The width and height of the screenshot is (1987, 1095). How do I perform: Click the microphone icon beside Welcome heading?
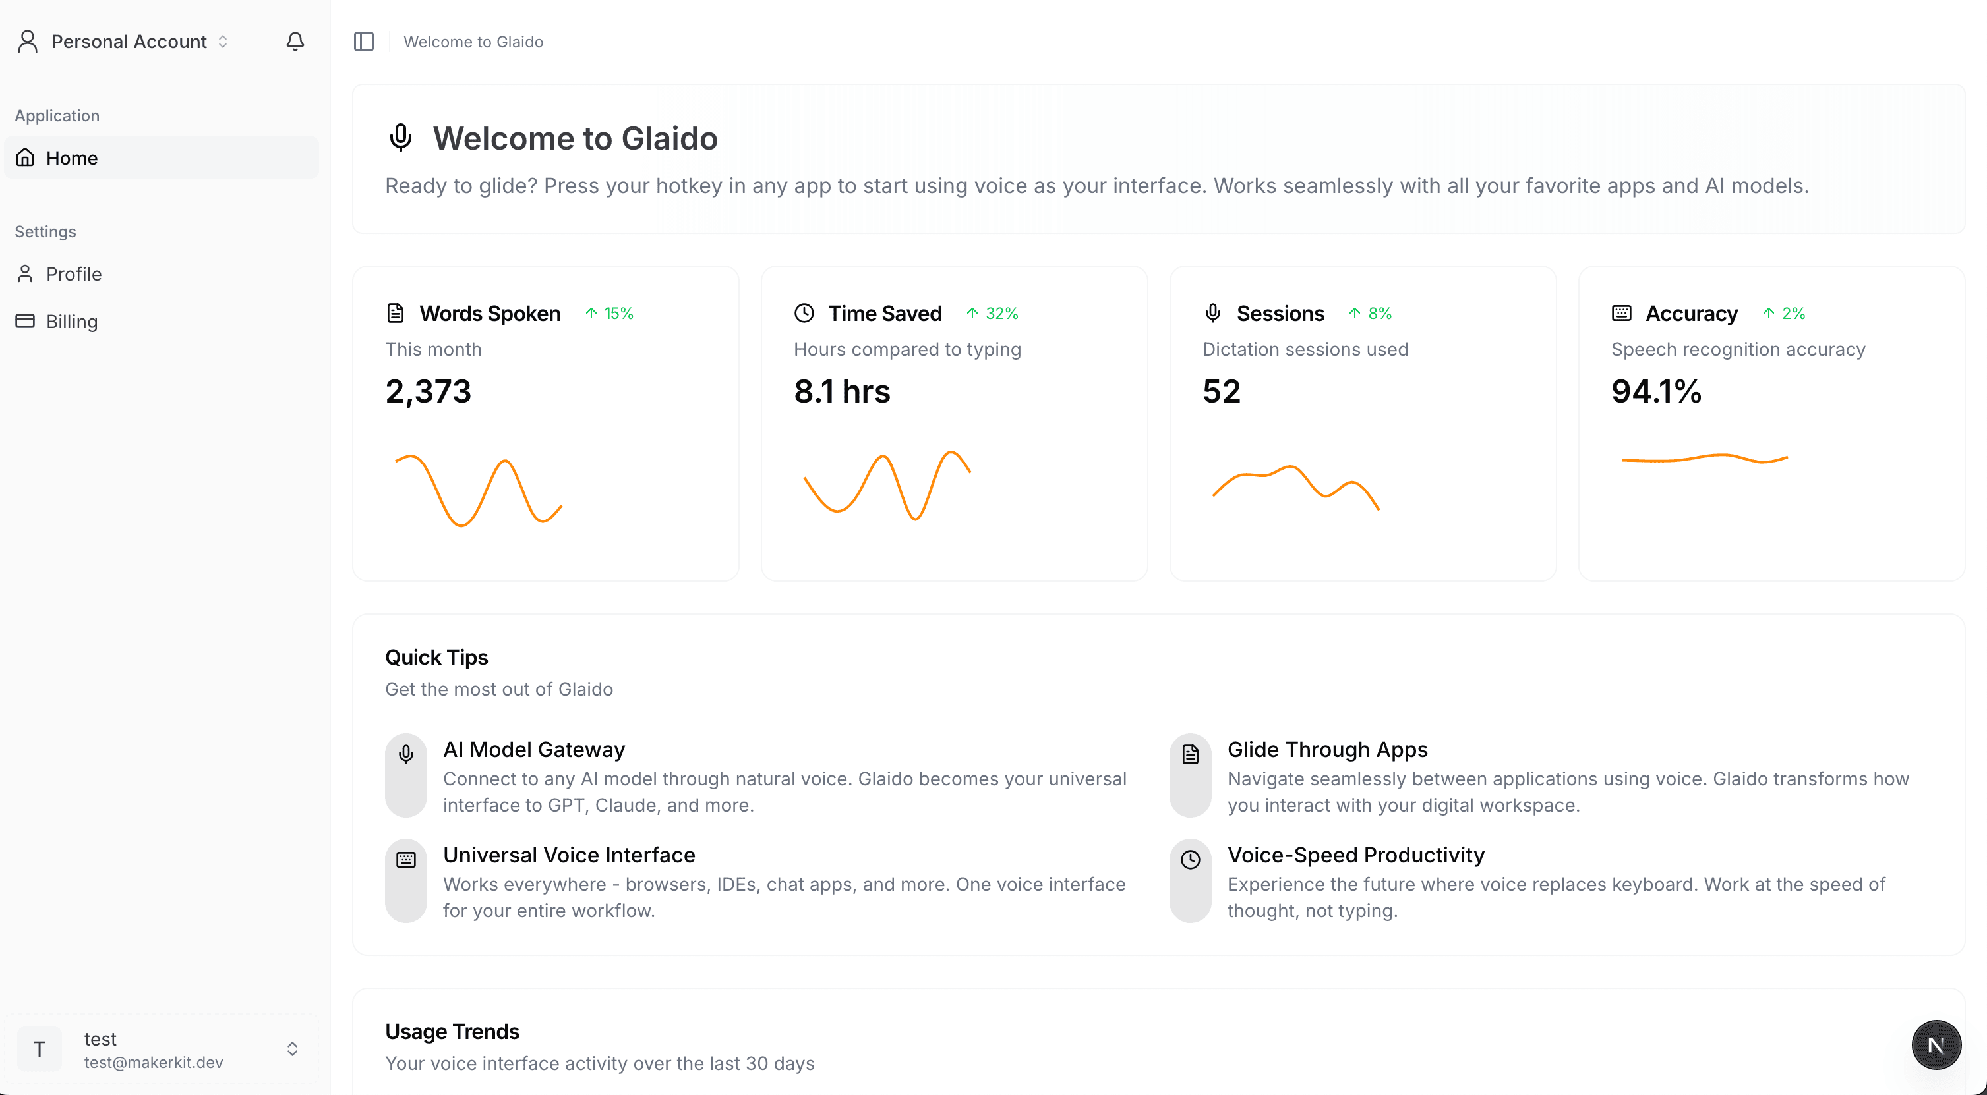coord(400,139)
